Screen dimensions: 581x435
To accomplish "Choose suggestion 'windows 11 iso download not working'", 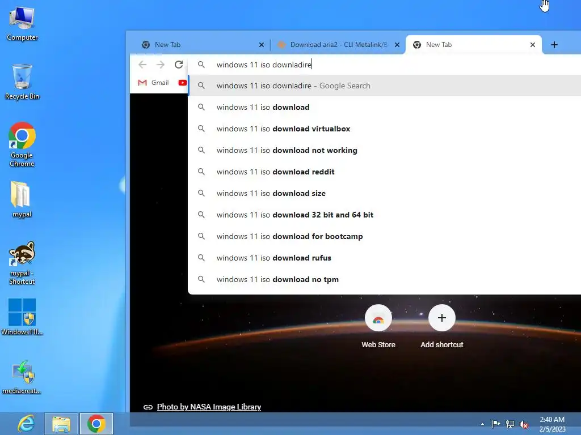I will pyautogui.click(x=385, y=150).
